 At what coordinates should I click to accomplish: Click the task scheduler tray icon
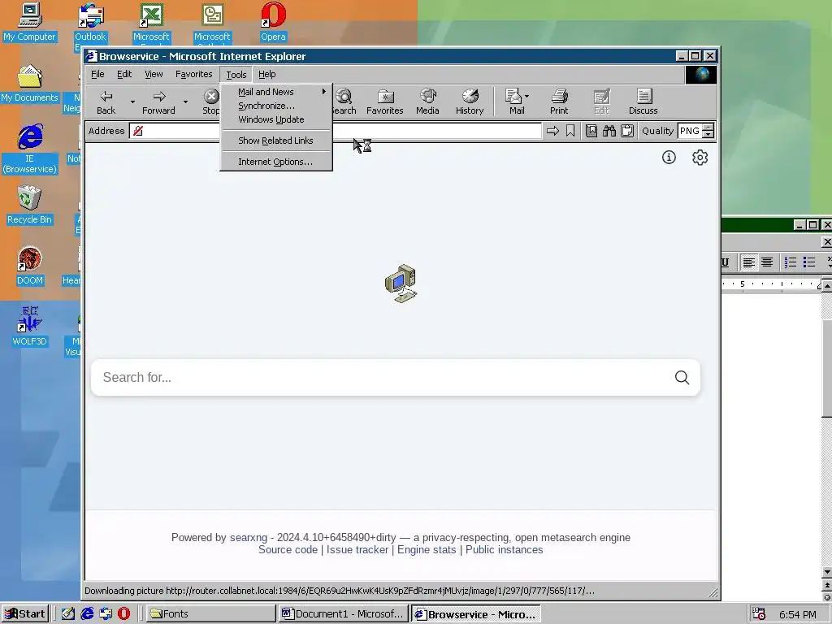click(759, 613)
